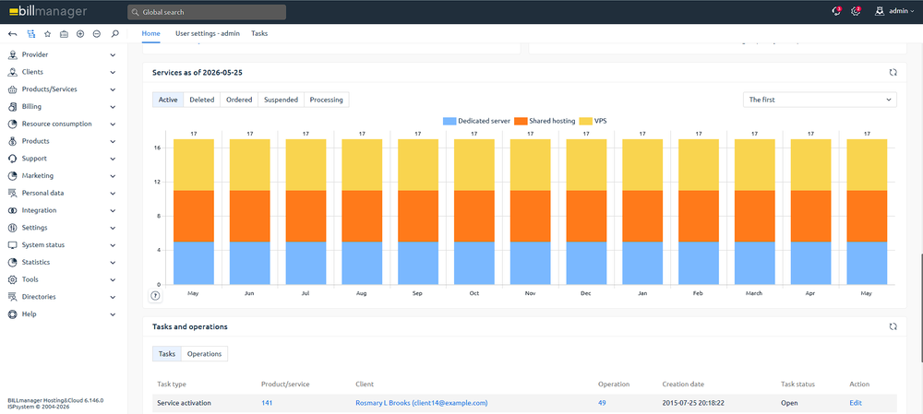
Task: Open favorites star icon in sidebar toolbar
Action: coord(48,34)
